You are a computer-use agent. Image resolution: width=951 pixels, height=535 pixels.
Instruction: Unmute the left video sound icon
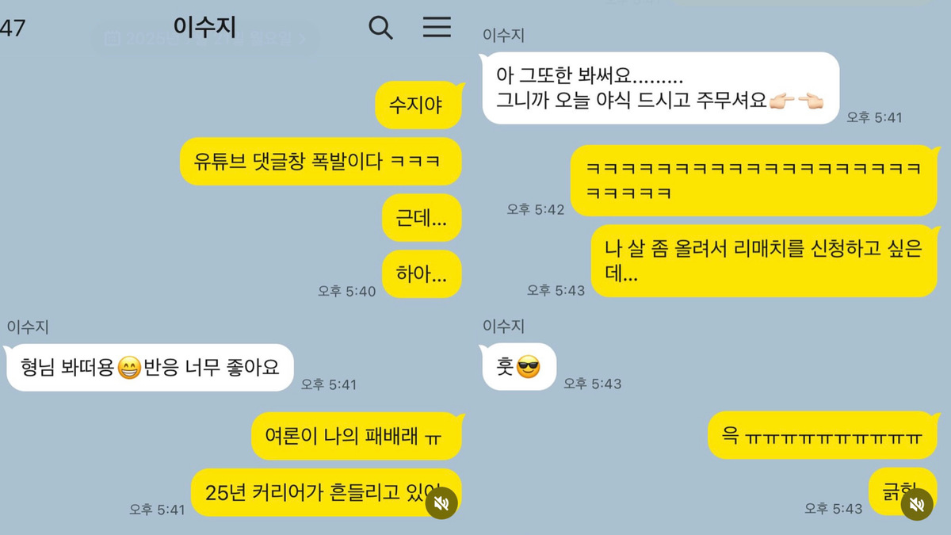(442, 503)
